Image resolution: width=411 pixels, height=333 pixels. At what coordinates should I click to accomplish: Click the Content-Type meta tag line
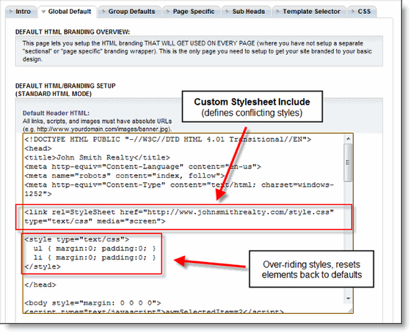coord(179,190)
